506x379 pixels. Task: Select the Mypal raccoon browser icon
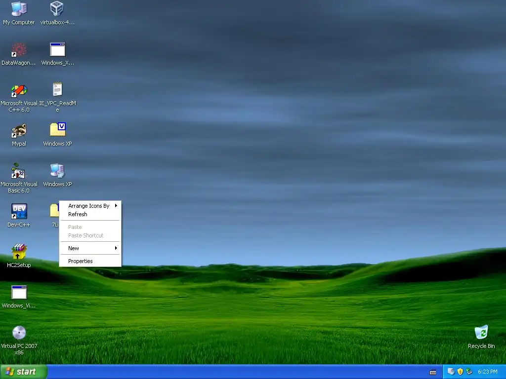tap(19, 131)
